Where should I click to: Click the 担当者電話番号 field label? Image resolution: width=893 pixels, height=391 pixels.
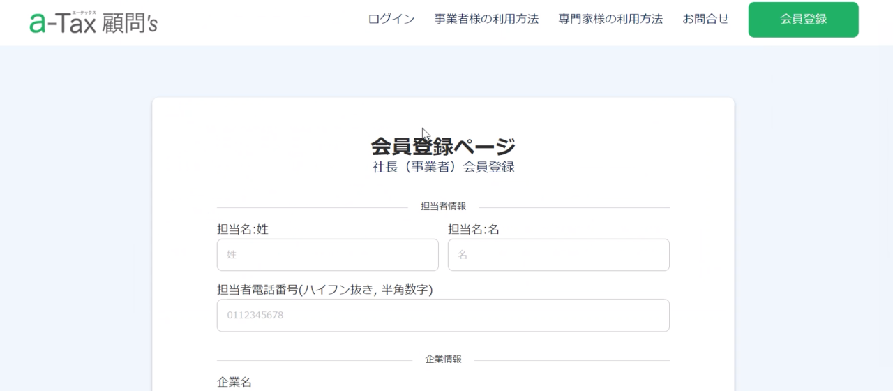pos(324,290)
